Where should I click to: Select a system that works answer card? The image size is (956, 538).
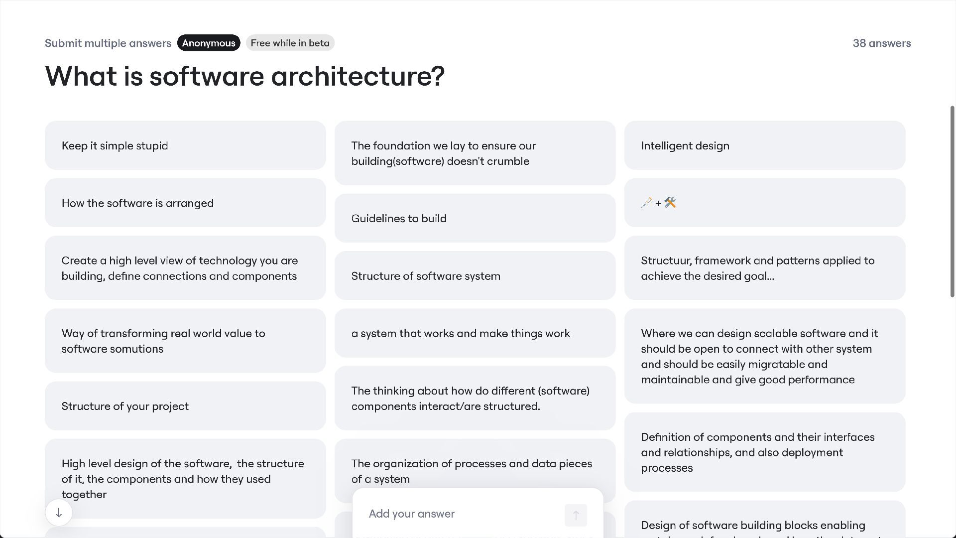(475, 333)
